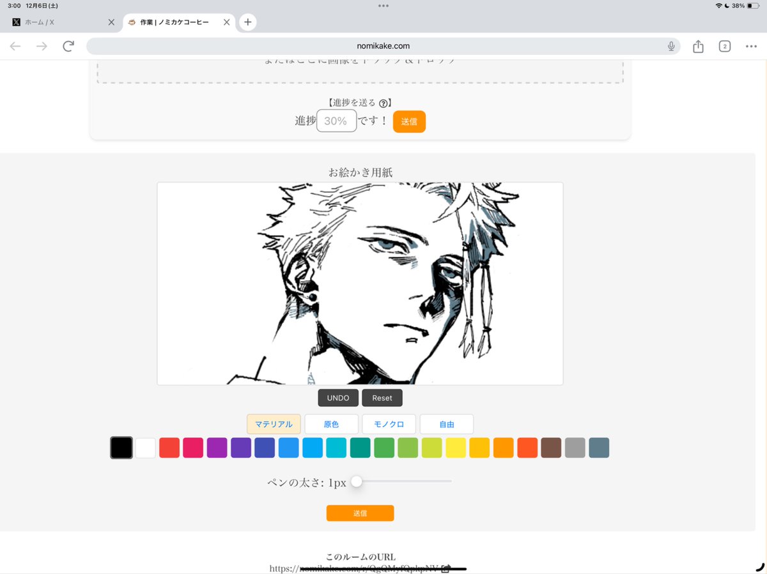The image size is (767, 574).
Task: Tap the share icon next to room URL
Action: point(447,568)
